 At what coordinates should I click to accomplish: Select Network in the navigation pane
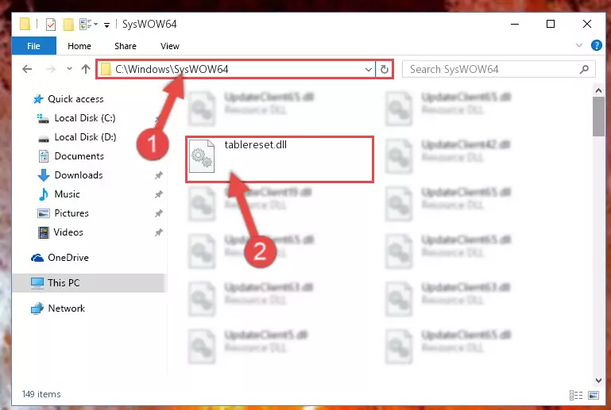pyautogui.click(x=66, y=308)
